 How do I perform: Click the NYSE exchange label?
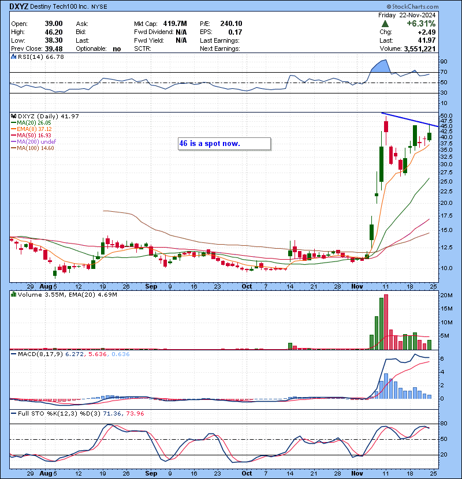pyautogui.click(x=99, y=7)
